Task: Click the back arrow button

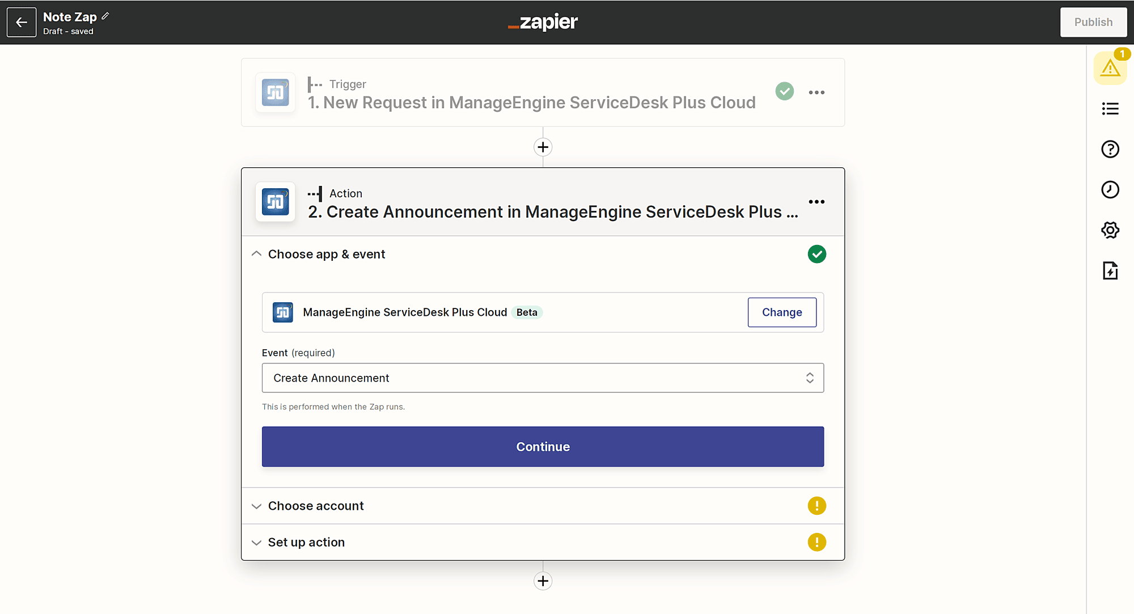Action: click(x=22, y=22)
